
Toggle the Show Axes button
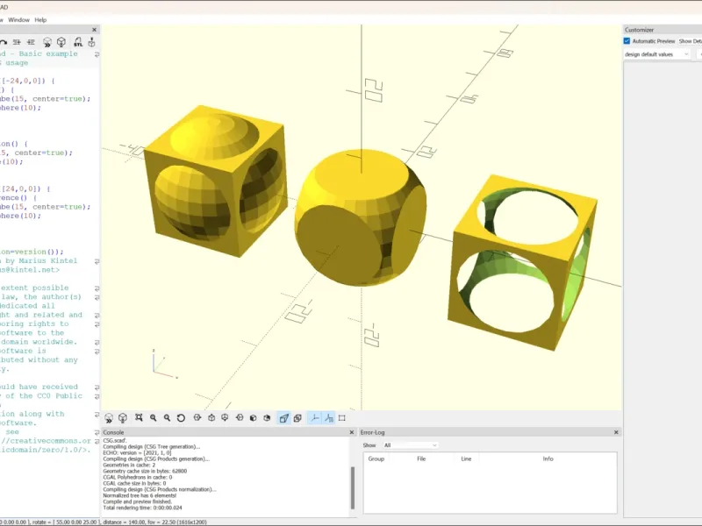click(x=315, y=418)
